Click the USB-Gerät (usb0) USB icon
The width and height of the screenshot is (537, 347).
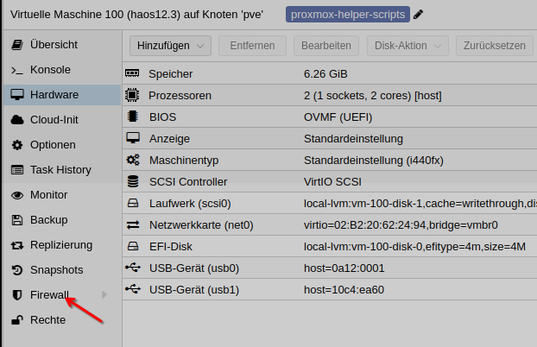[x=133, y=268]
